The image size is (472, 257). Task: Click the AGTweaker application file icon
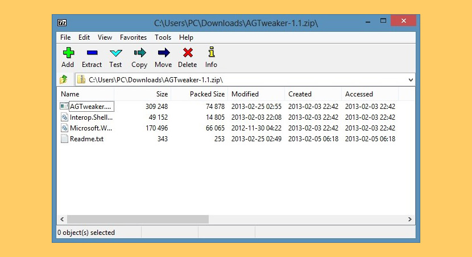[x=64, y=106]
